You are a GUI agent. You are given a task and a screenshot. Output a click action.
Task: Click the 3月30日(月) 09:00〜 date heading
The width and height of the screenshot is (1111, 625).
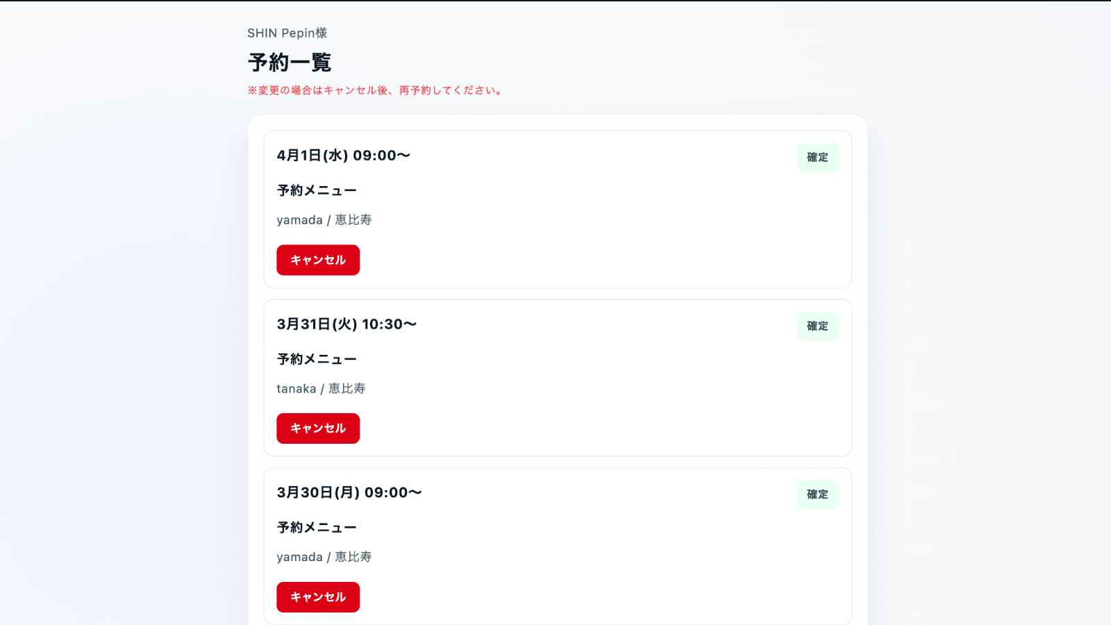(349, 492)
